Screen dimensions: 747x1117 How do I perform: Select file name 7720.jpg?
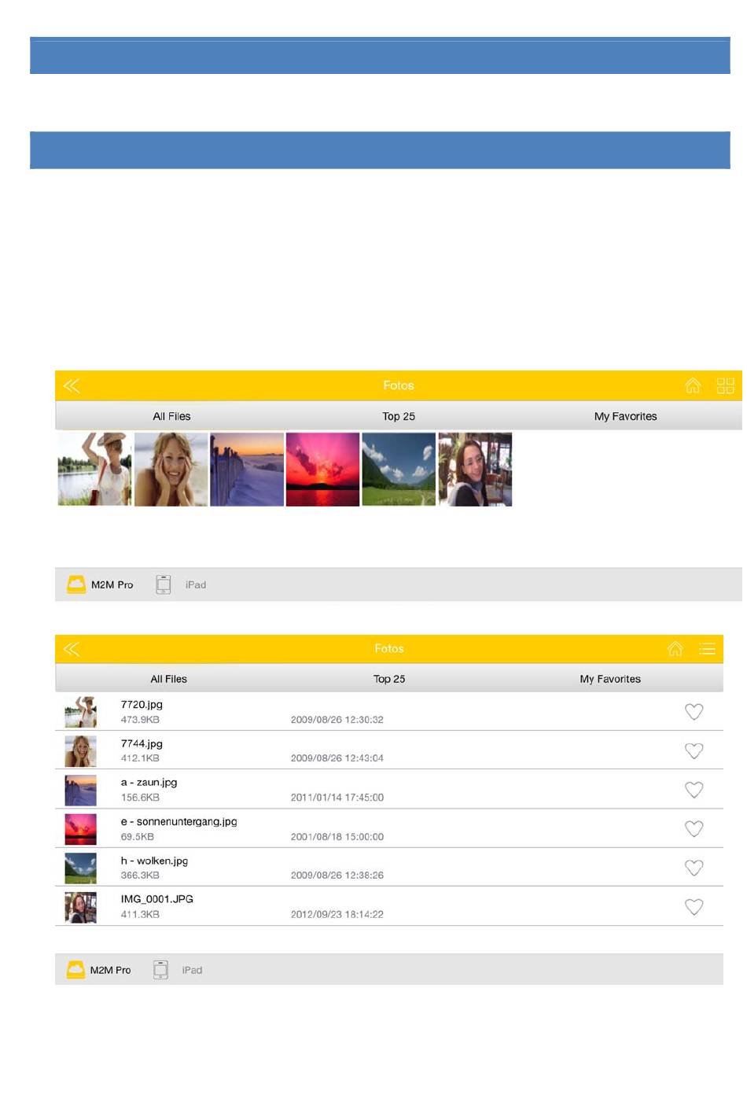point(142,705)
